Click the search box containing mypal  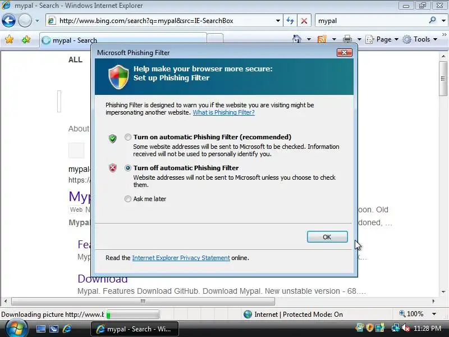coord(371,21)
